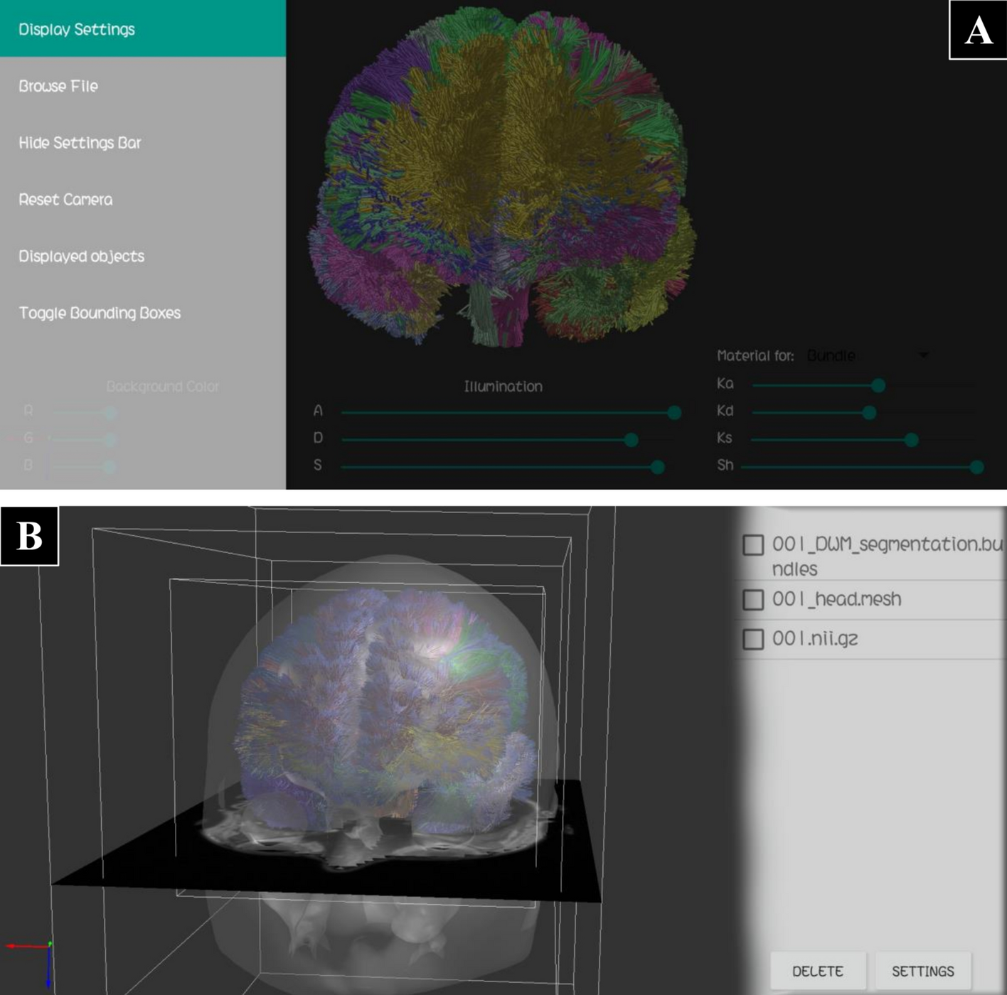Open SETTINGS for the listed objects
Image resolution: width=1007 pixels, height=995 pixels.
pyautogui.click(x=923, y=971)
